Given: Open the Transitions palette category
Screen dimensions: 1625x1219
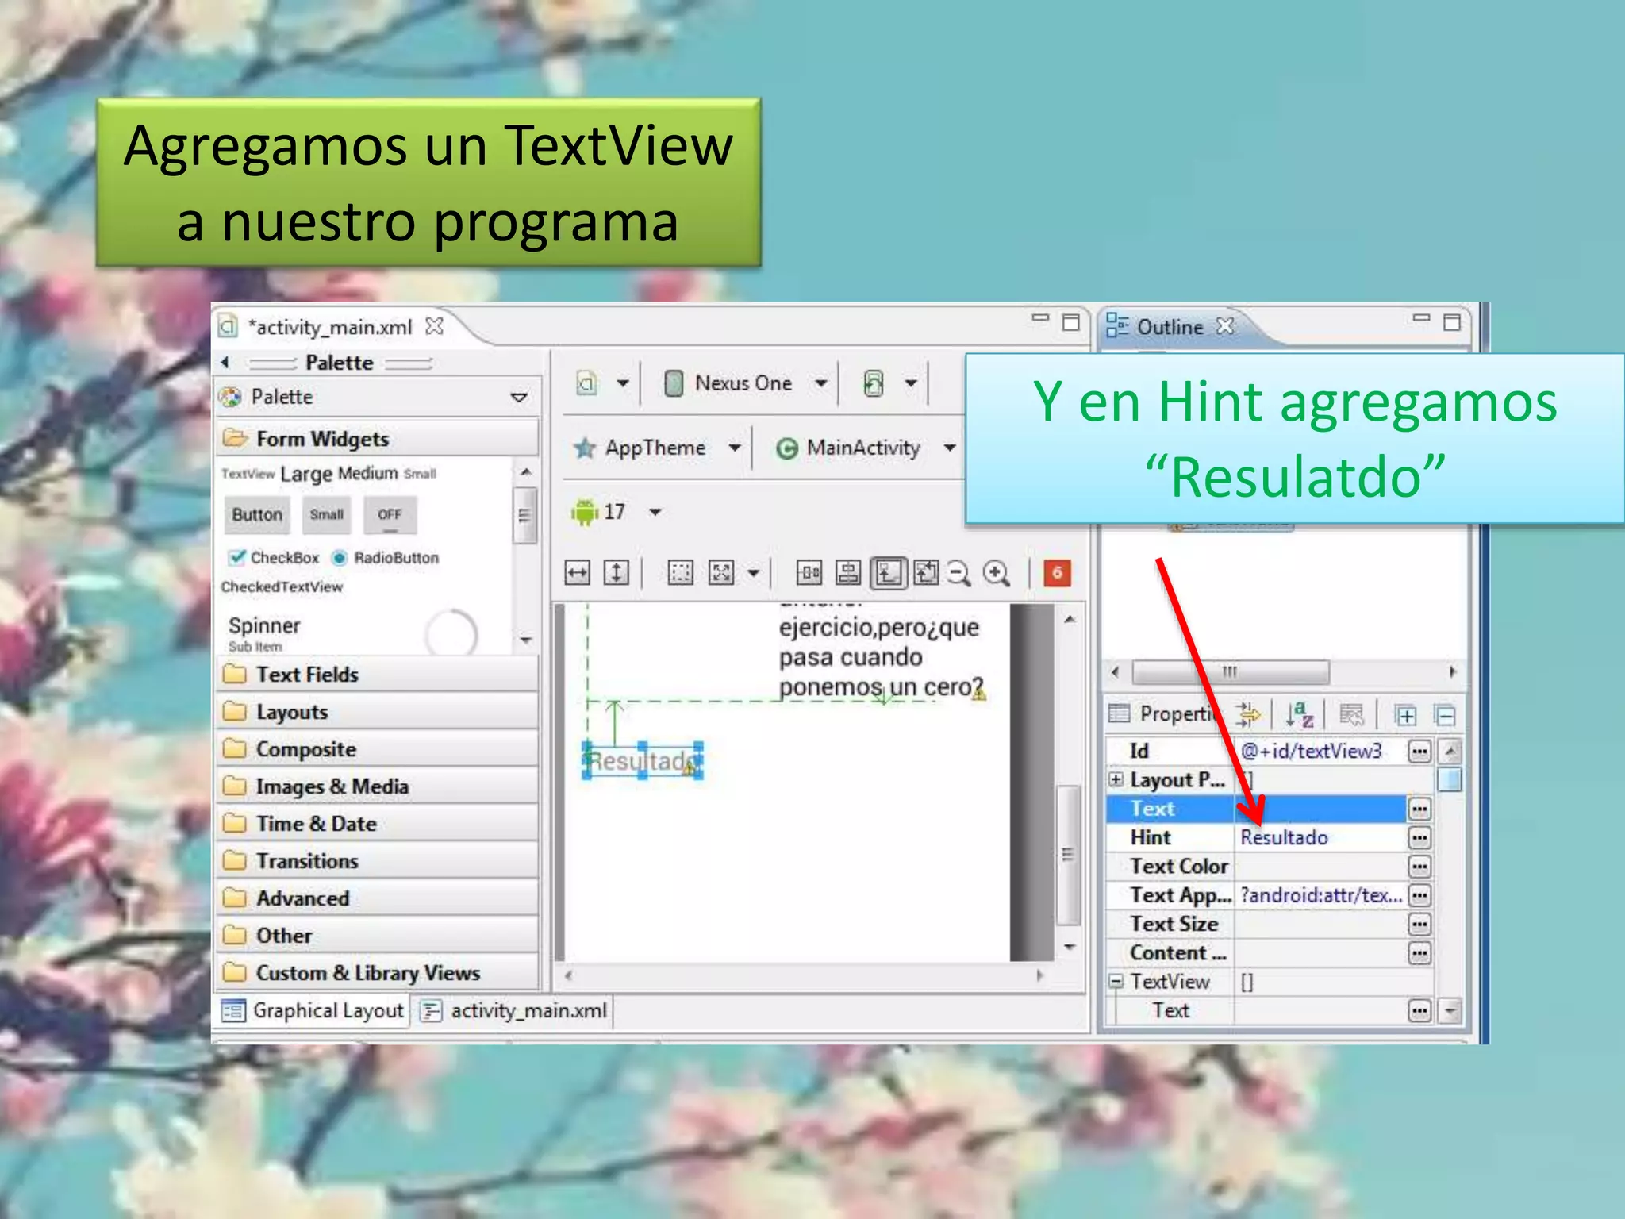Looking at the screenshot, I should [378, 861].
